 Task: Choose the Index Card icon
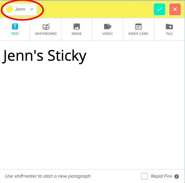pyautogui.click(x=138, y=26)
